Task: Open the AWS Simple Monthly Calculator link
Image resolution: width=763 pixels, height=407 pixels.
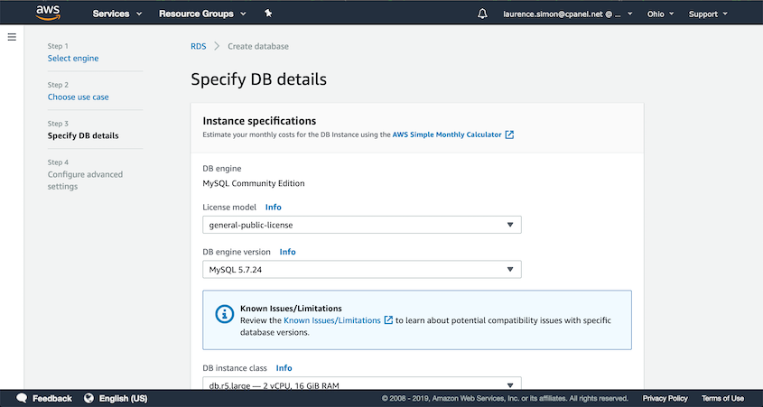Action: 447,134
